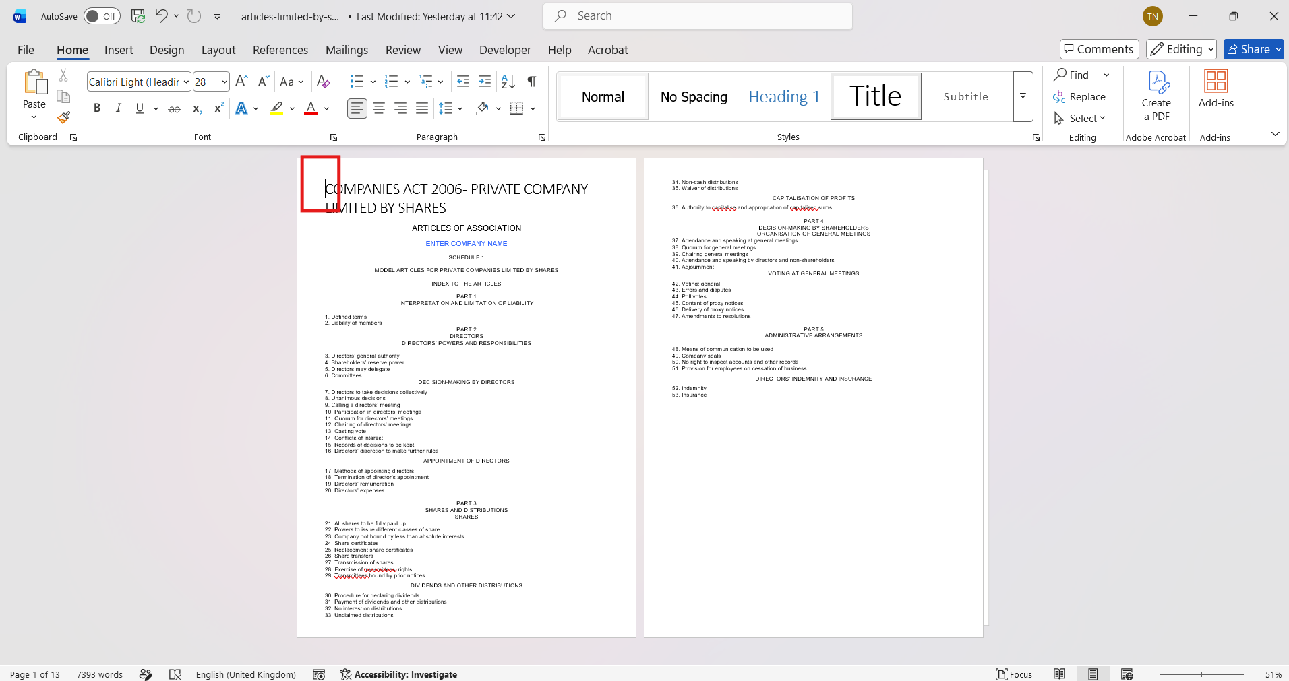The image size is (1289, 681).
Task: Clear all formatting icon
Action: 324,82
